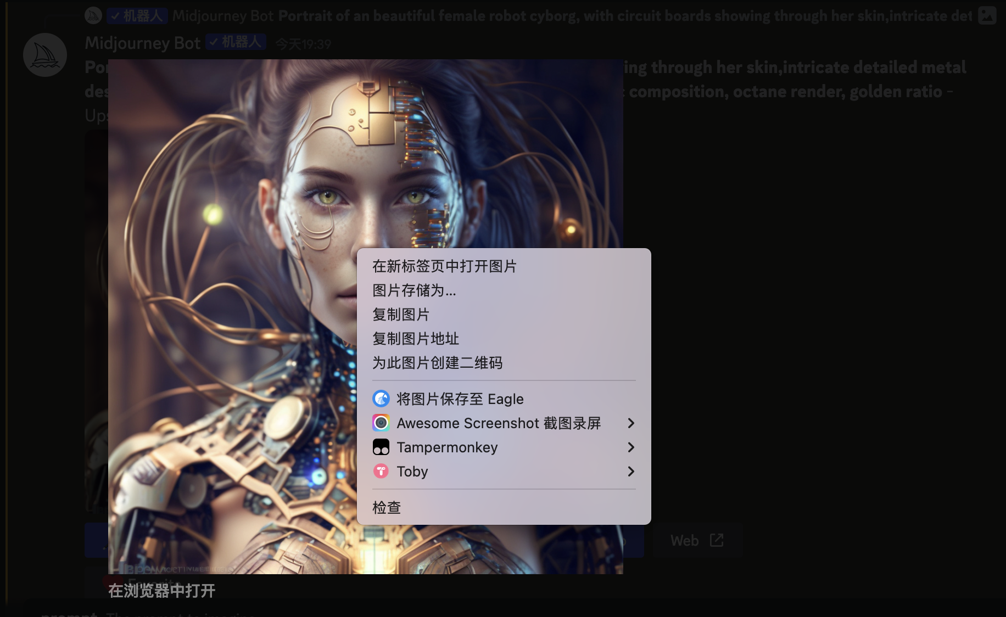
Task: Click the large Midjourney Bot sailboat avatar
Action: [x=45, y=55]
